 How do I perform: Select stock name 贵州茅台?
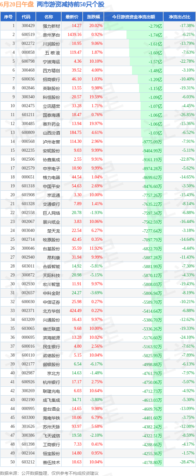51,35
